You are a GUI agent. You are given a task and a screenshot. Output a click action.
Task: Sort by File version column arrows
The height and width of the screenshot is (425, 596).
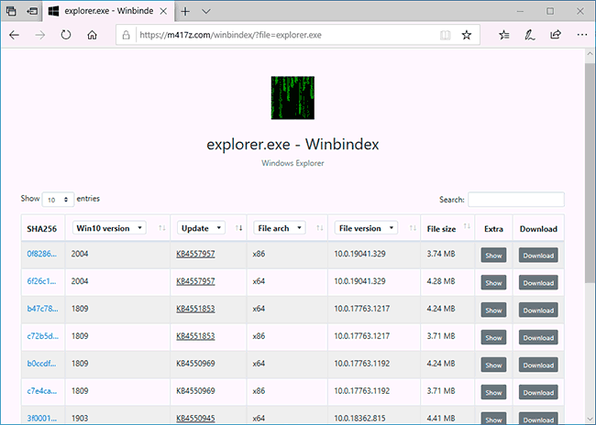tap(413, 228)
